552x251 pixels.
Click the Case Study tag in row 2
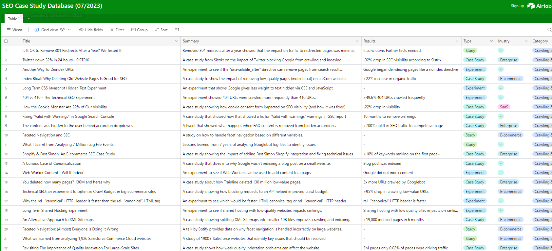click(475, 60)
